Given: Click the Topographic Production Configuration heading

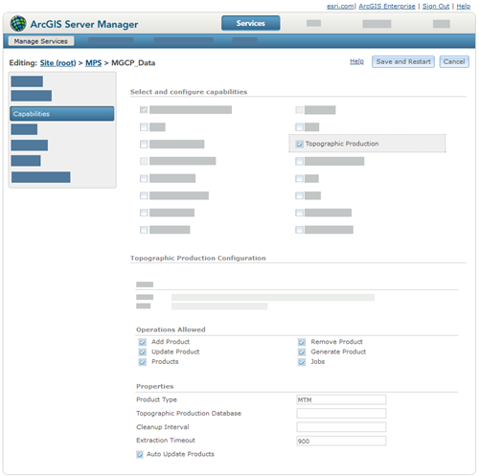Looking at the screenshot, I should pyautogui.click(x=198, y=258).
